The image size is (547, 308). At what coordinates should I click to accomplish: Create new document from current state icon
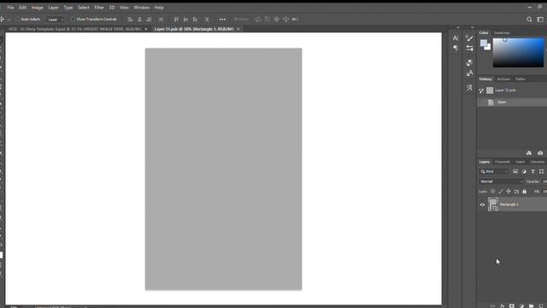click(x=529, y=153)
